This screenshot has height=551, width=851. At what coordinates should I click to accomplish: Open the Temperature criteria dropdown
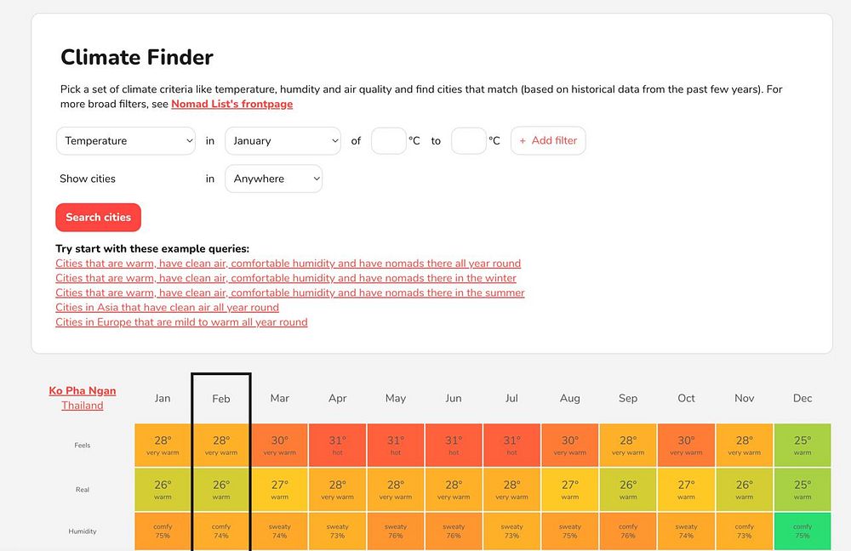tap(126, 141)
